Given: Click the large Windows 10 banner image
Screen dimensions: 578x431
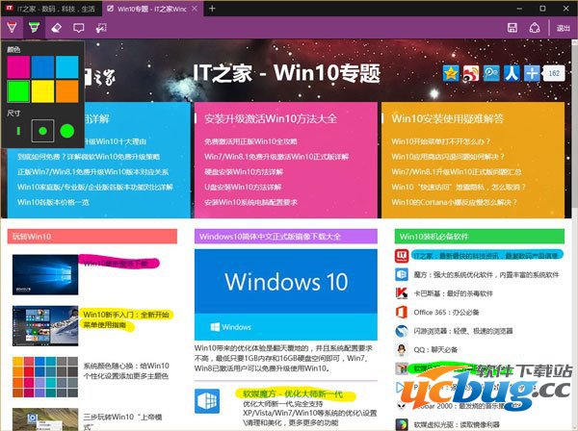Looking at the screenshot, I should tap(286, 294).
